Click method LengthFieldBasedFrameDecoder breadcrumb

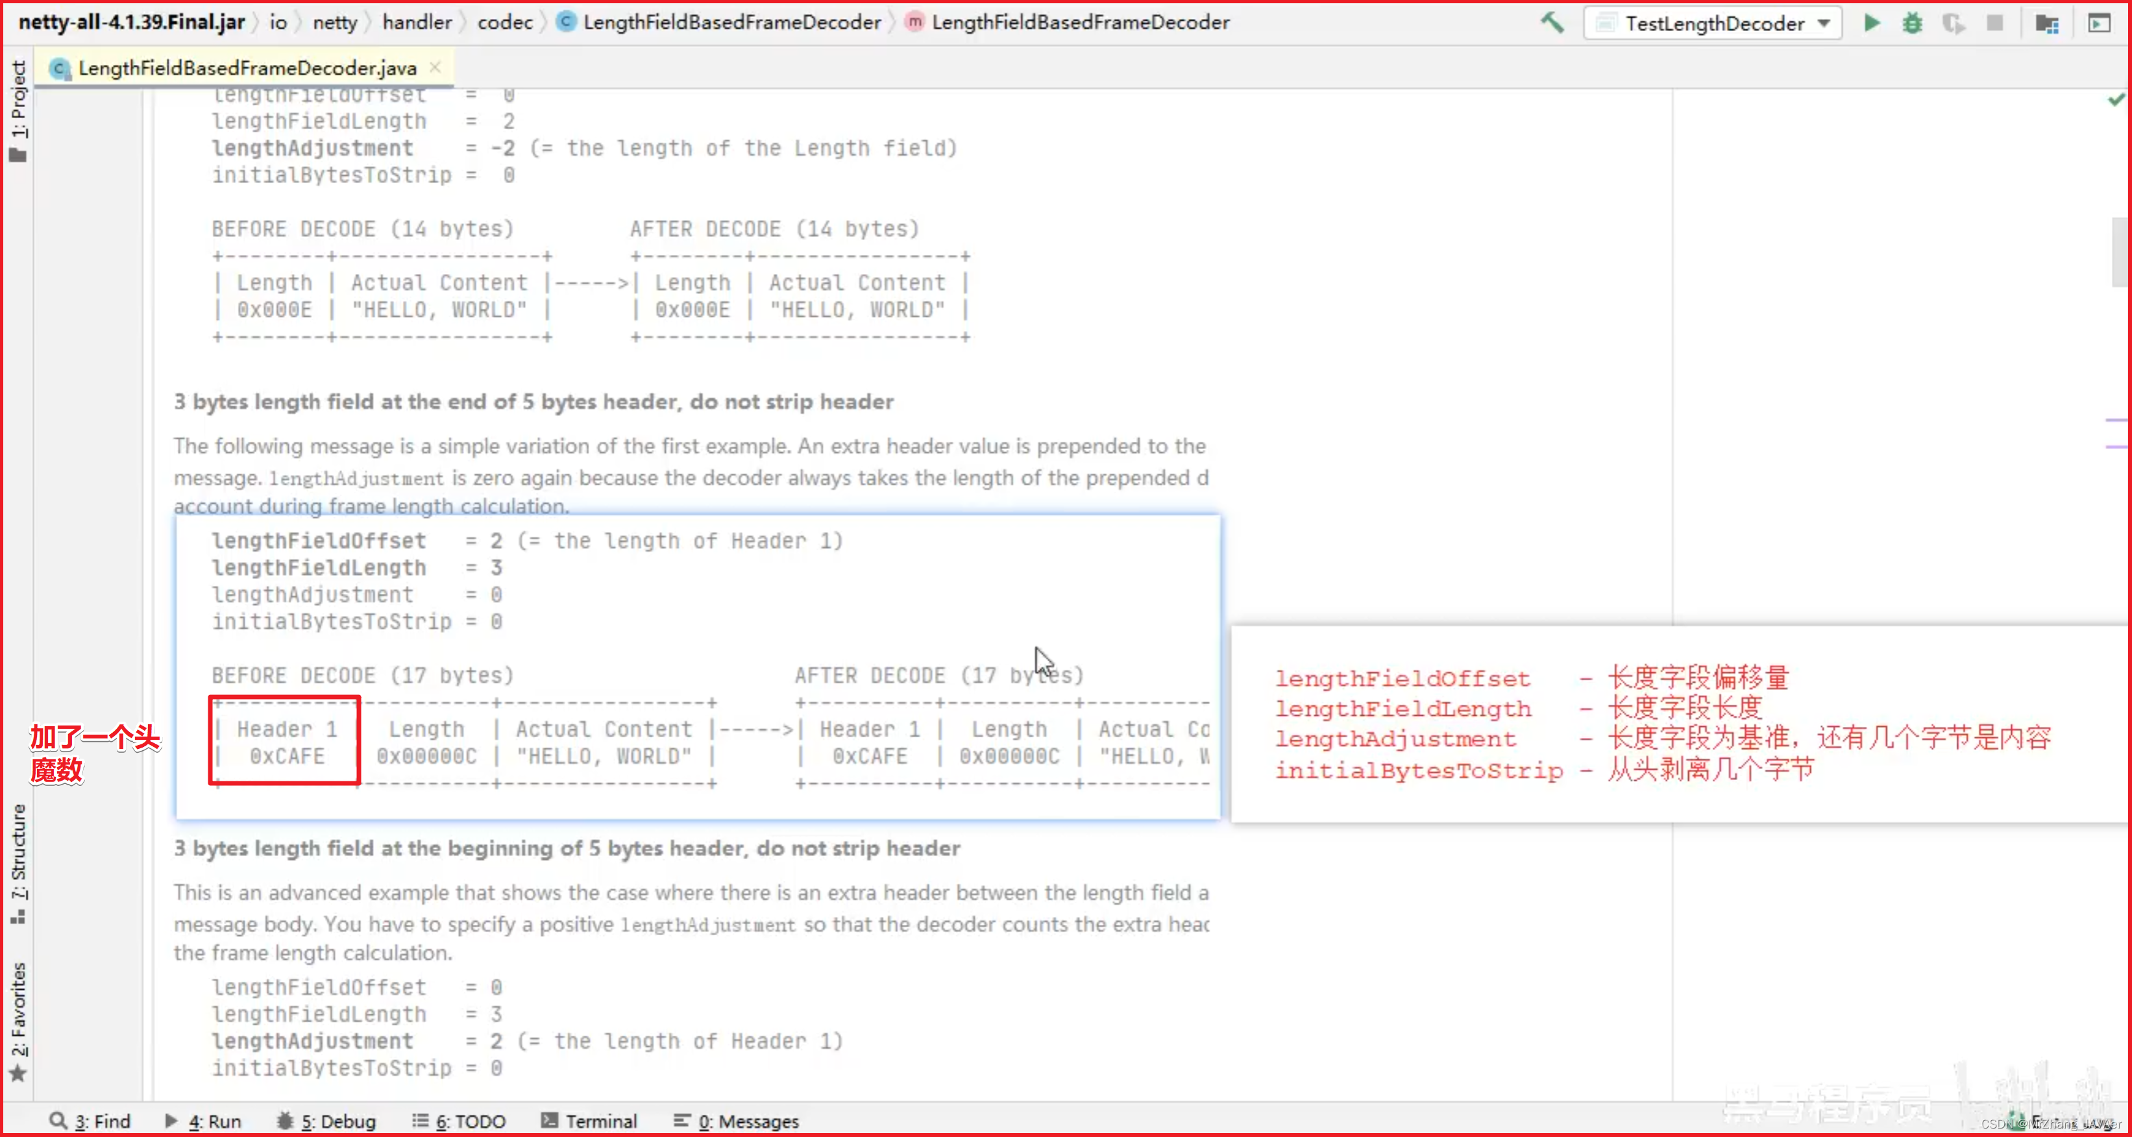tap(1067, 22)
